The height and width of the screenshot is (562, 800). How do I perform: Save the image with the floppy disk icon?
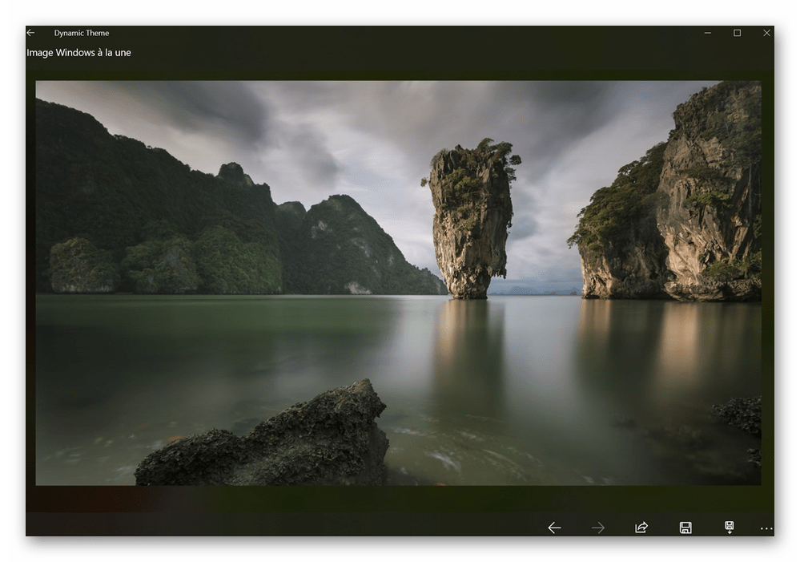coord(685,528)
